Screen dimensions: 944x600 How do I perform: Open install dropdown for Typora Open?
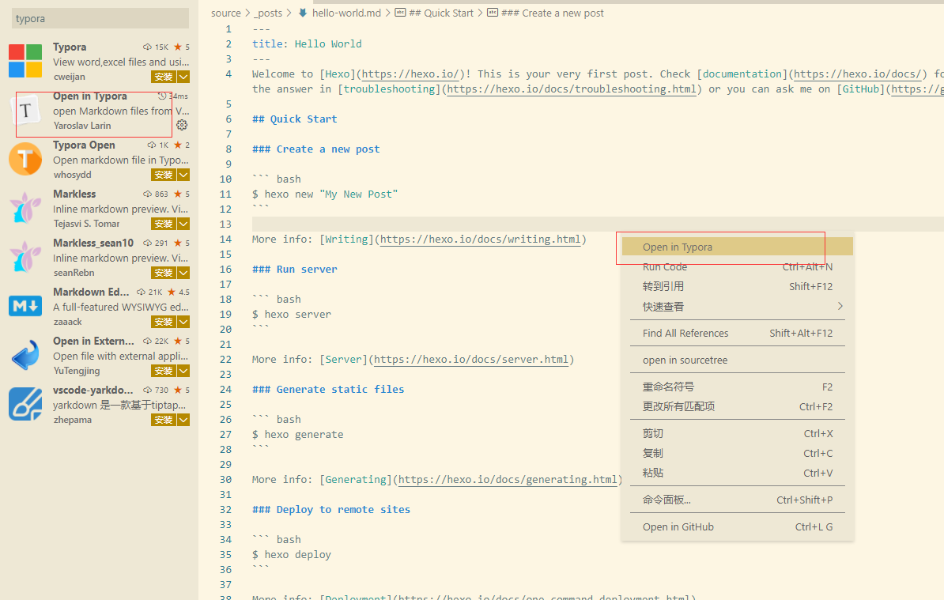coord(183,175)
